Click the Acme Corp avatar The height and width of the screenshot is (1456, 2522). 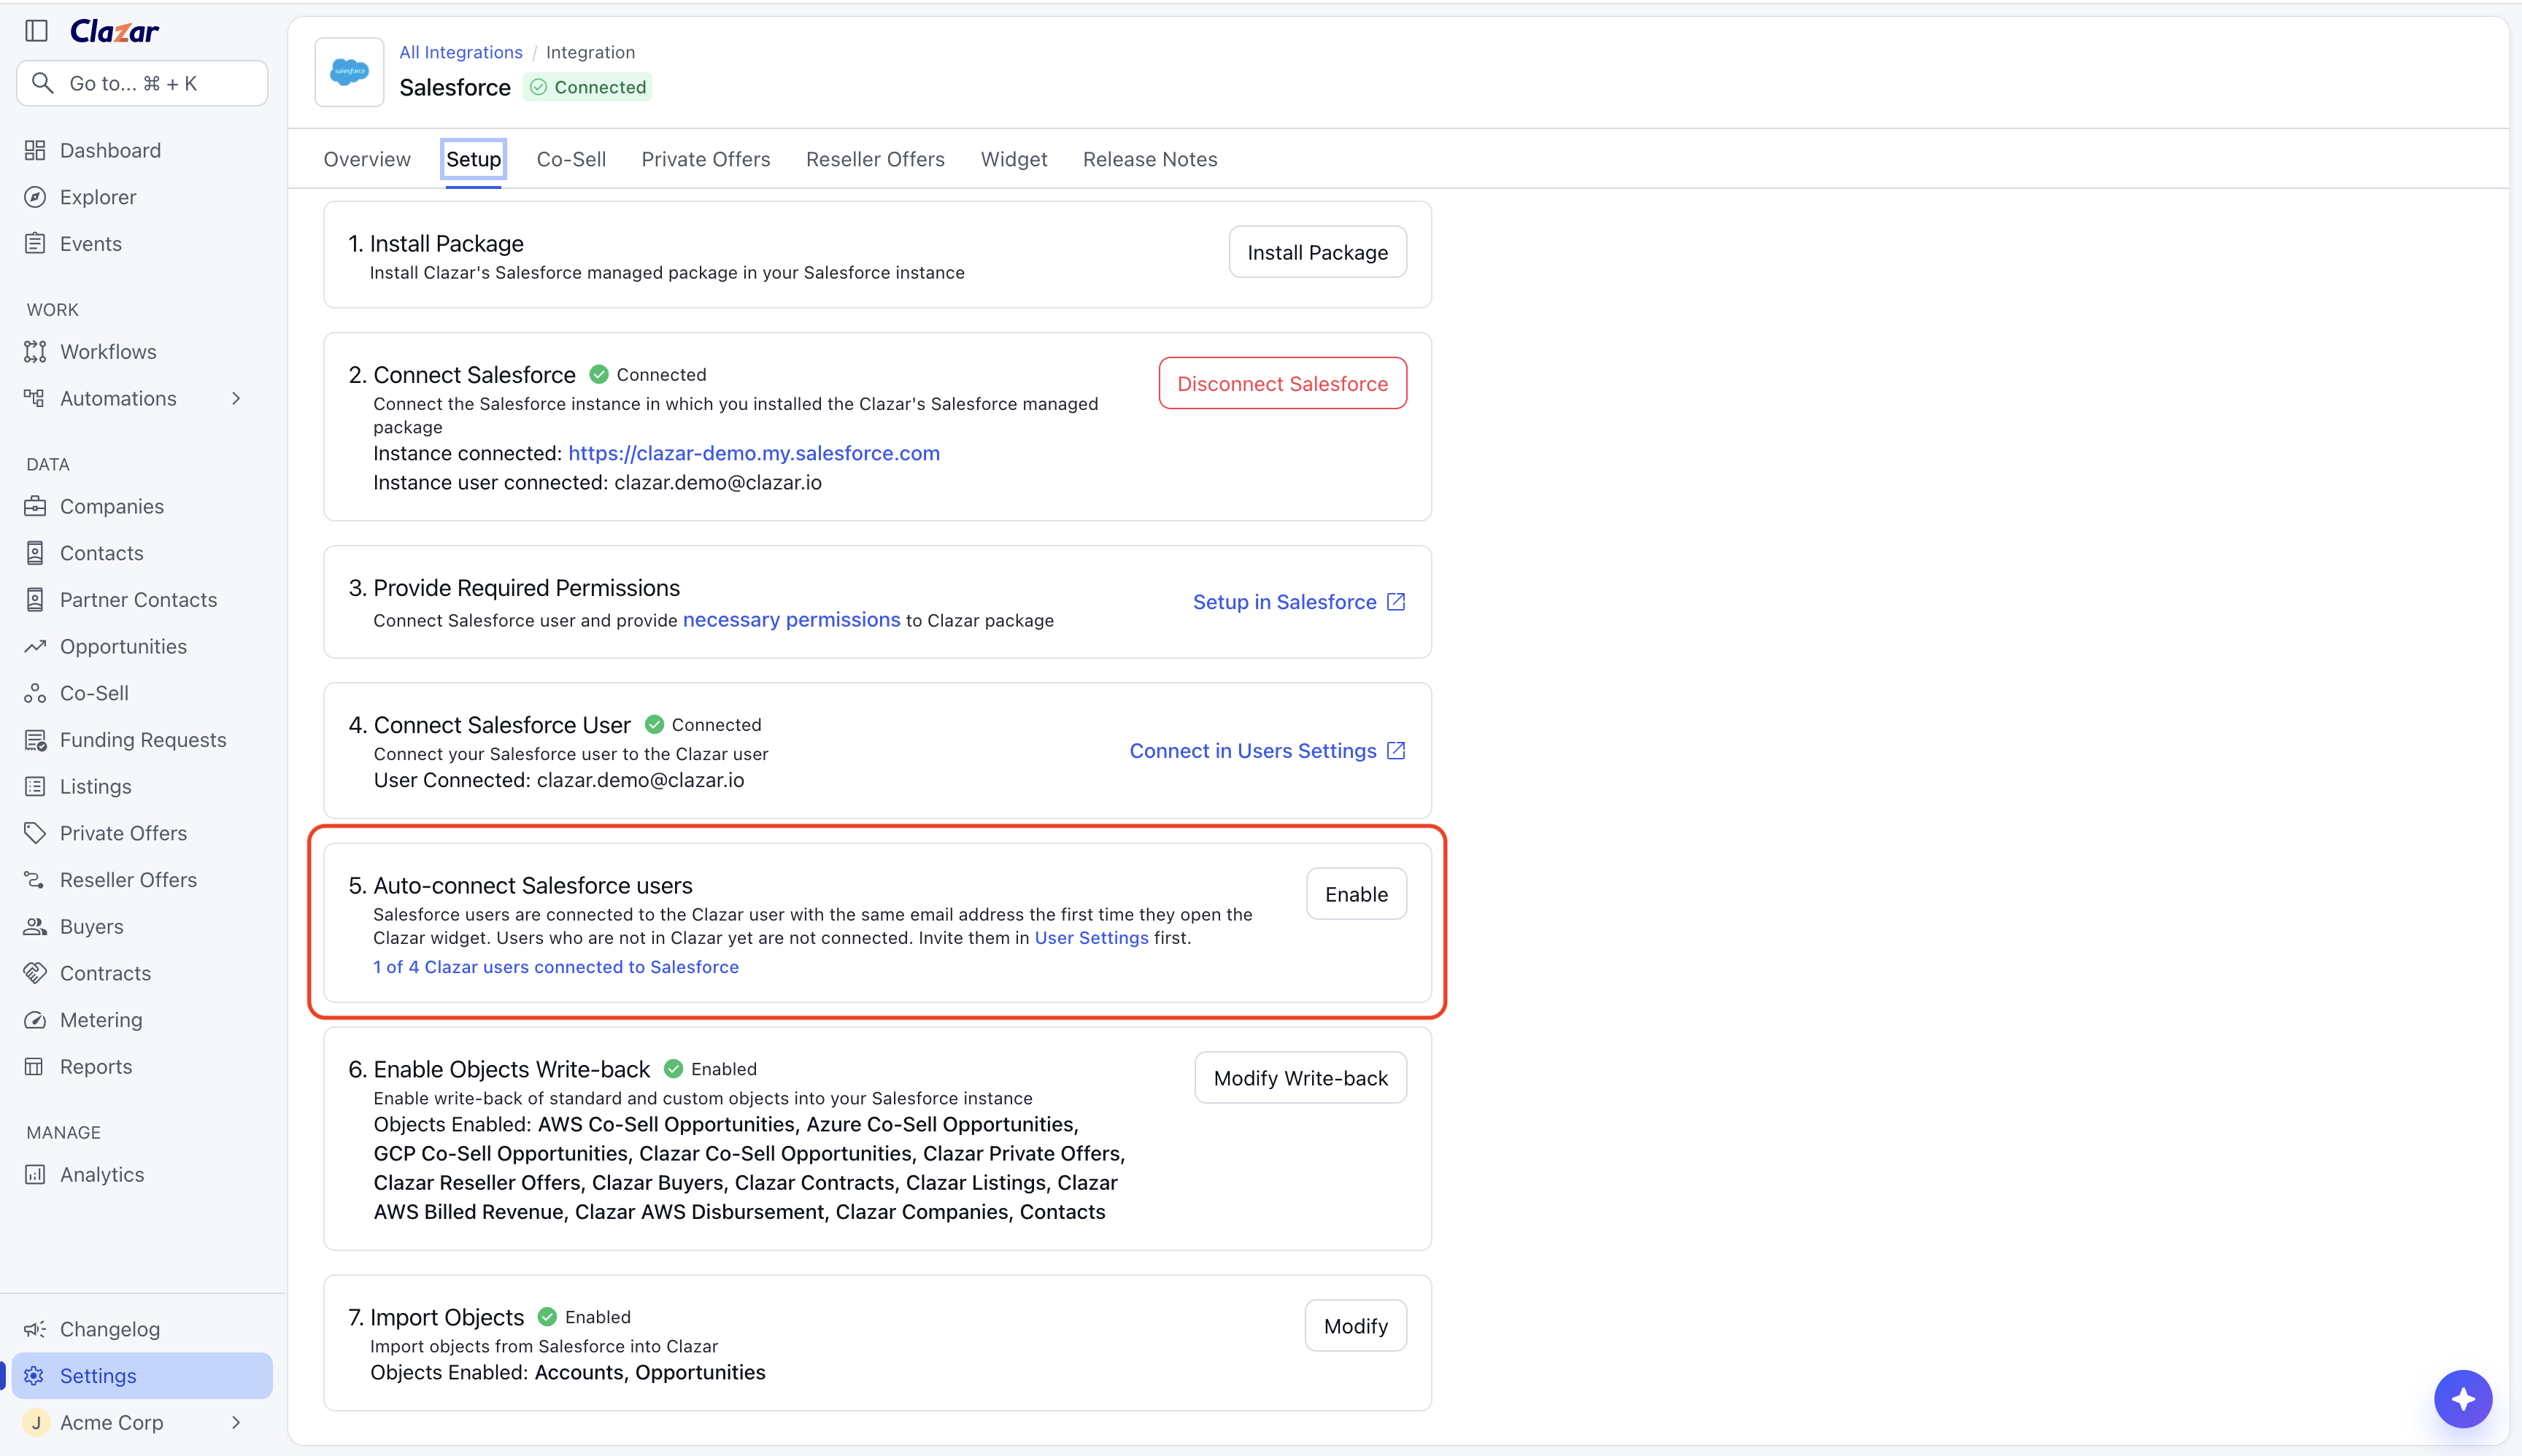coord(36,1422)
